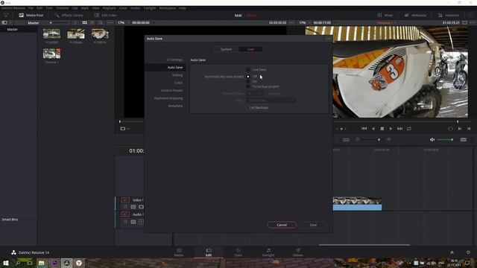Open the source viewer zoom dropdown showing 17%
This screenshot has width=477, height=268.
[123, 22]
